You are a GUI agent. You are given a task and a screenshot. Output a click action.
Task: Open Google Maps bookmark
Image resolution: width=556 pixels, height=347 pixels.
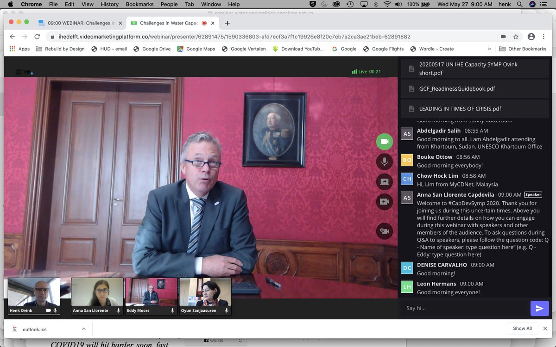click(x=196, y=49)
